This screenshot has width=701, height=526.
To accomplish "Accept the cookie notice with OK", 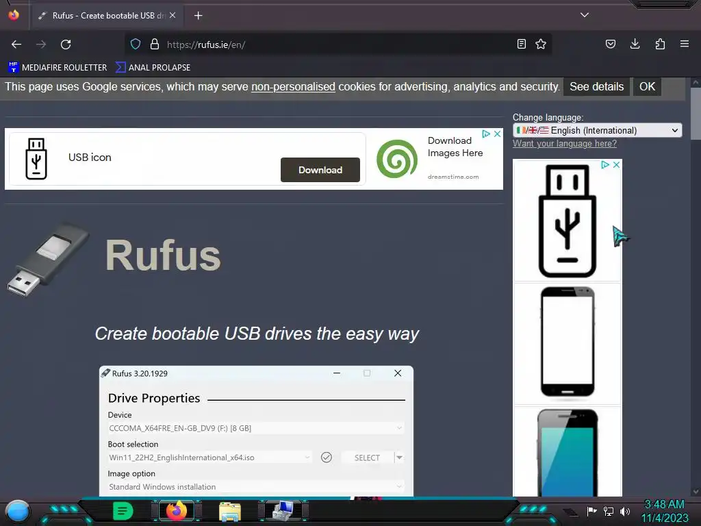I will (647, 87).
